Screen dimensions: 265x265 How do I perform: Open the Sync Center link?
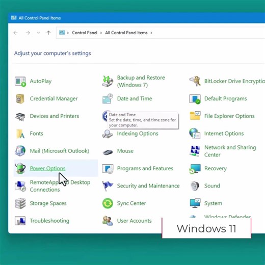(131, 203)
